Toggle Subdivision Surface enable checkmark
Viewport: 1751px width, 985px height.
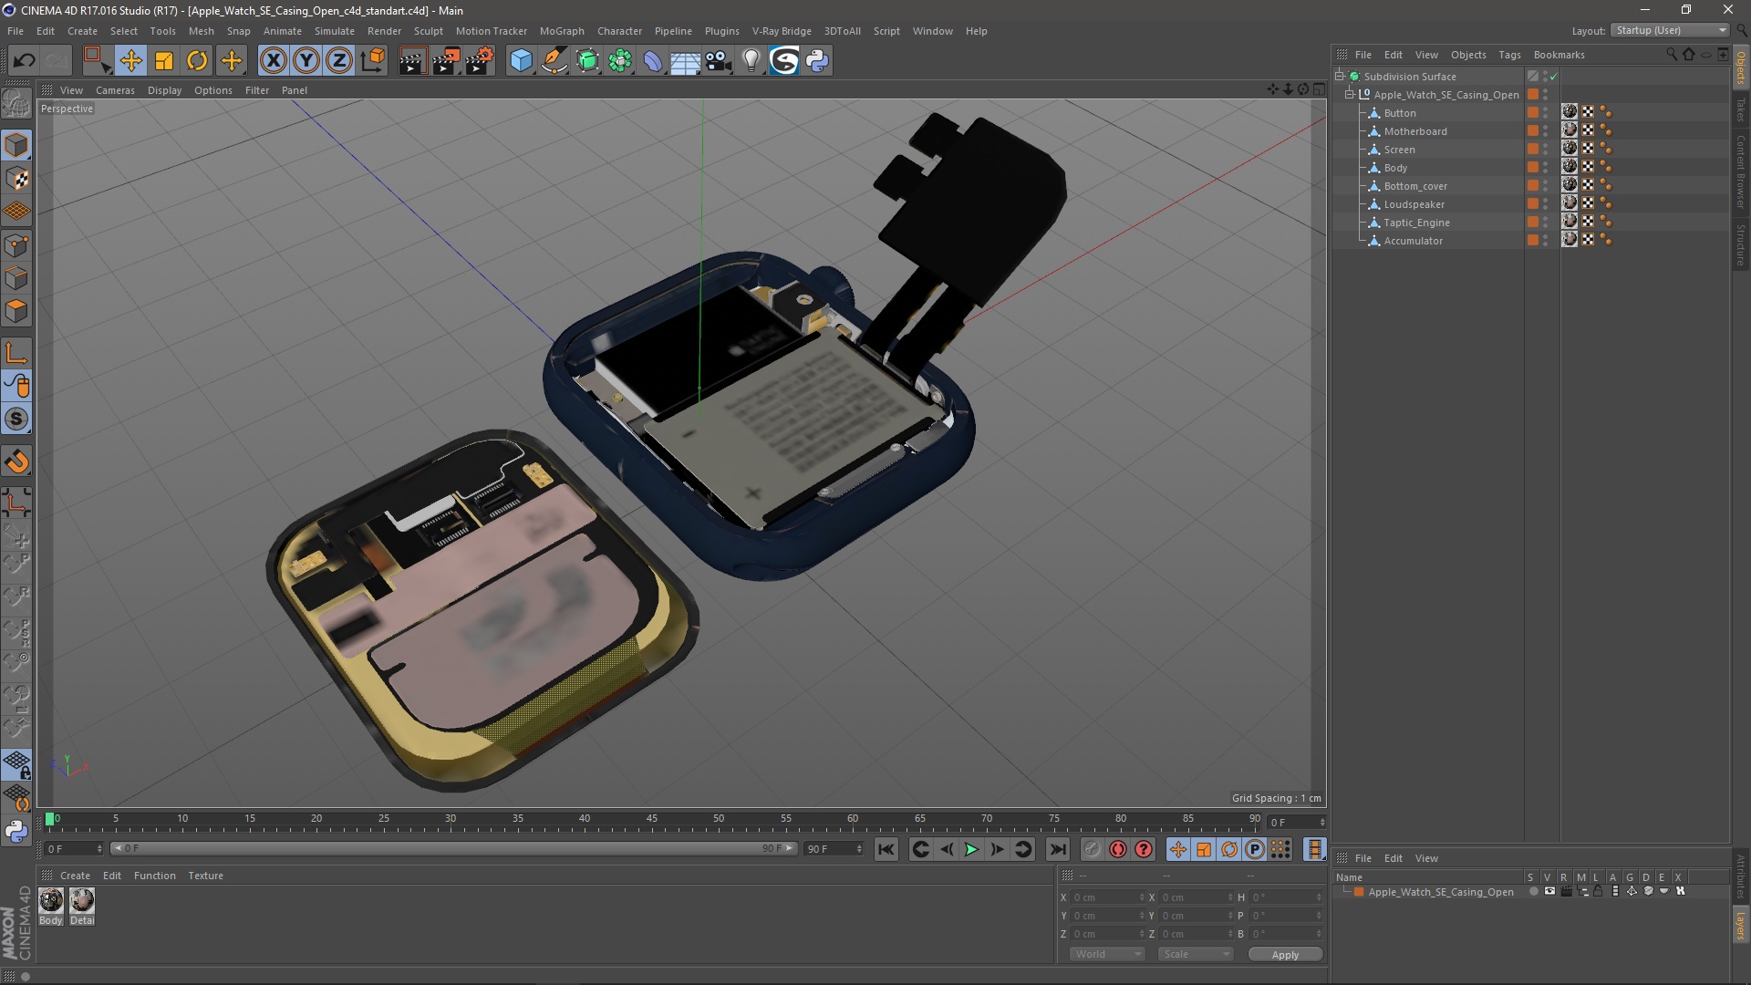[1553, 77]
